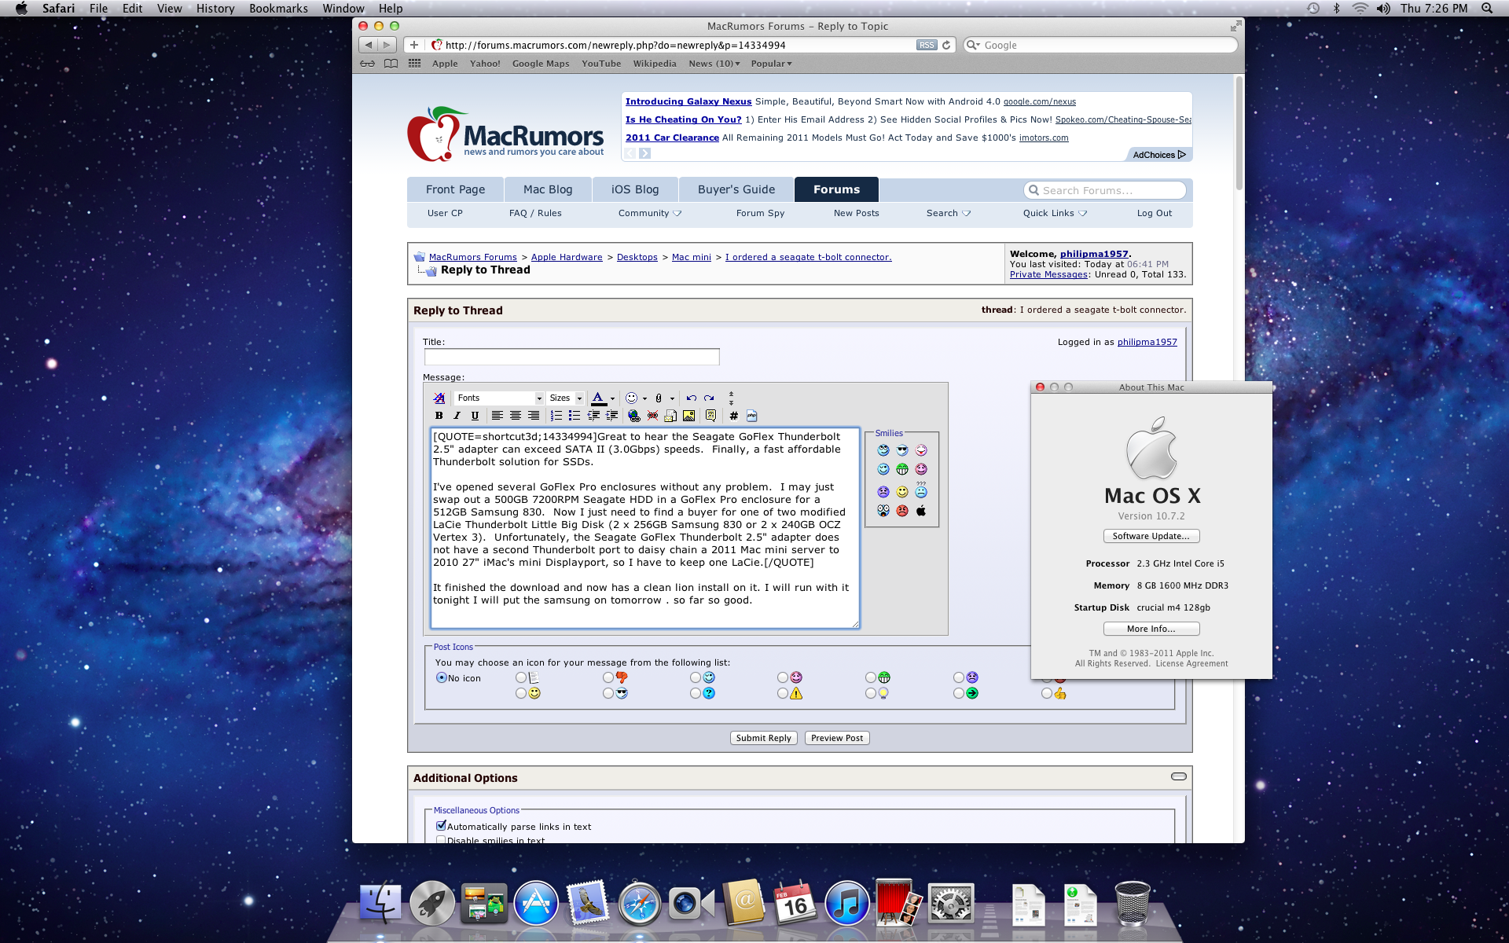Align message text right
1509x943 pixels.
(x=534, y=416)
